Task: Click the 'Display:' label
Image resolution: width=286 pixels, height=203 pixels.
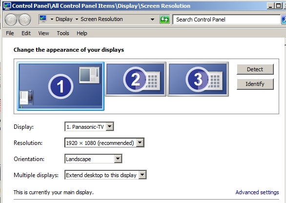Action: 24,127
